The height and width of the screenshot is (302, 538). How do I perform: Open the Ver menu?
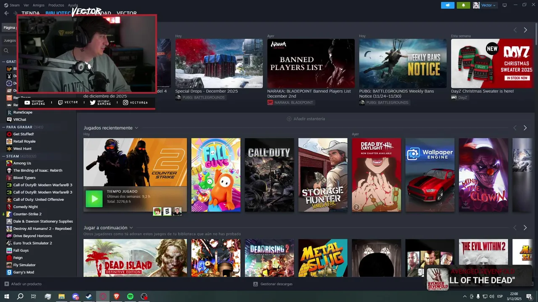(26, 5)
